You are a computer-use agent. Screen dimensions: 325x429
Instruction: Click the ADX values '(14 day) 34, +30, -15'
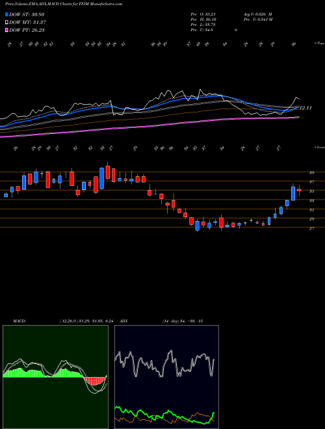pyautogui.click(x=183, y=321)
